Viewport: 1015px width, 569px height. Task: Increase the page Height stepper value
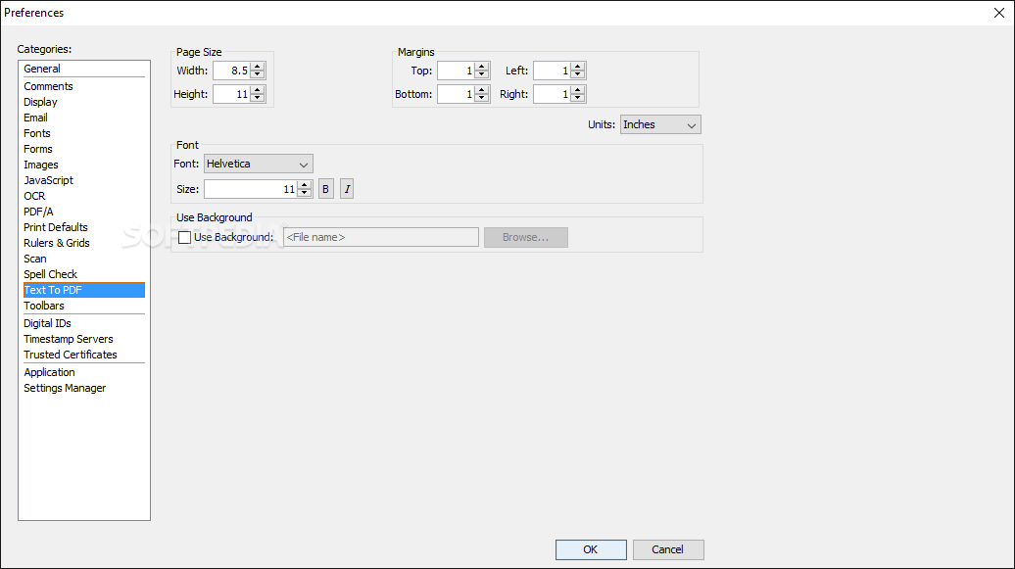click(x=258, y=90)
